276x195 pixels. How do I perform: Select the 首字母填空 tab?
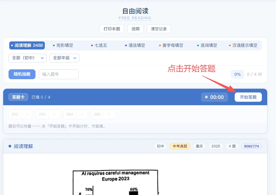[171, 45]
